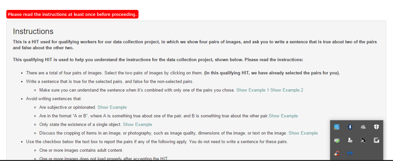The image size is (393, 161).
Task: Open the CCleaner tray icon
Action: (x=337, y=153)
